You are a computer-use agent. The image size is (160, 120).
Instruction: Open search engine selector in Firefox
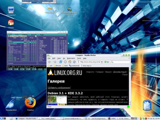tap(112, 62)
